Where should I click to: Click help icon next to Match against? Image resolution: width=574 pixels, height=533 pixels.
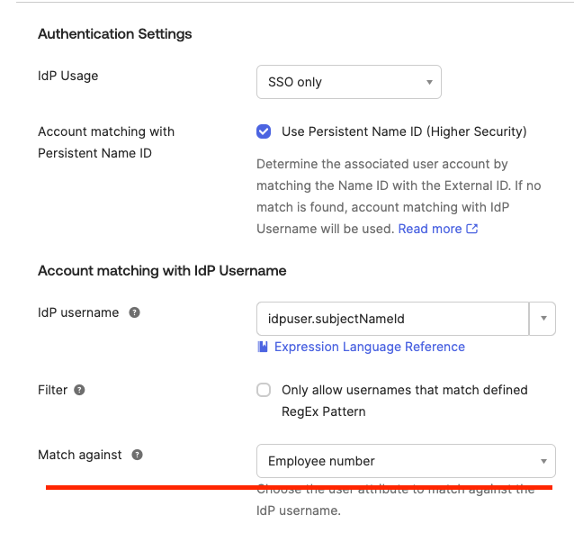(138, 455)
